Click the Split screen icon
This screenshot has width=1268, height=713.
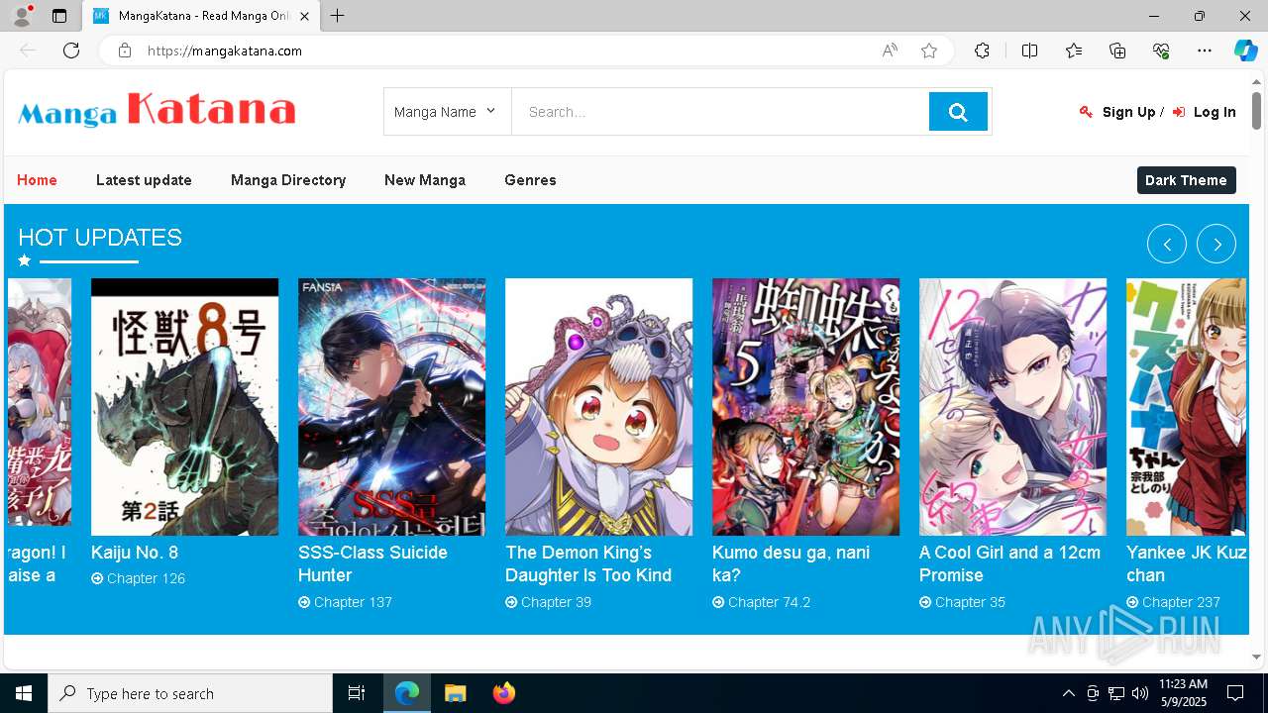click(x=1029, y=51)
